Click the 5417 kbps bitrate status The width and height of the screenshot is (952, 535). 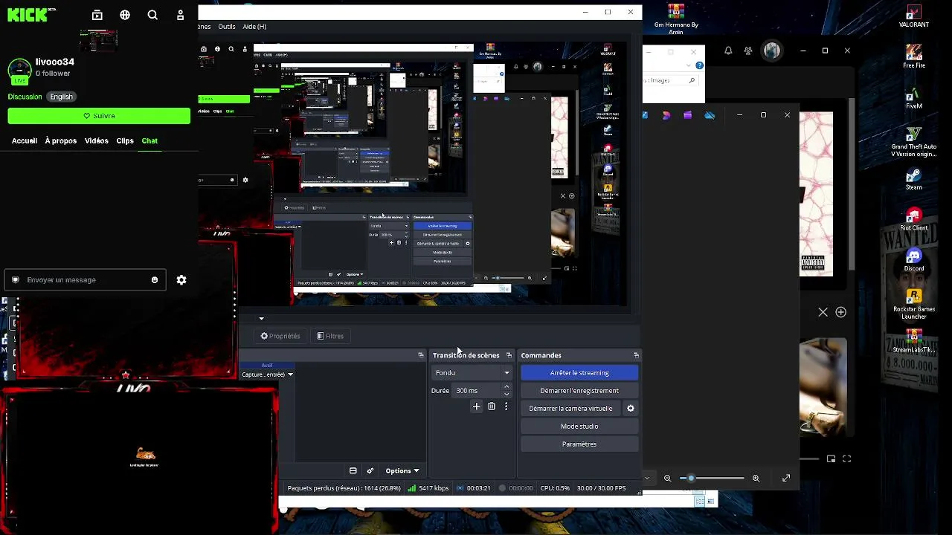428,488
